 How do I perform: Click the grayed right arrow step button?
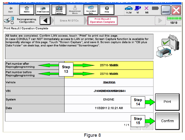click(160, 21)
